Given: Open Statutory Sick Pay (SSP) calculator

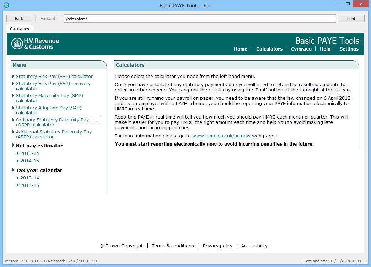Looking at the screenshot, I should [x=54, y=76].
